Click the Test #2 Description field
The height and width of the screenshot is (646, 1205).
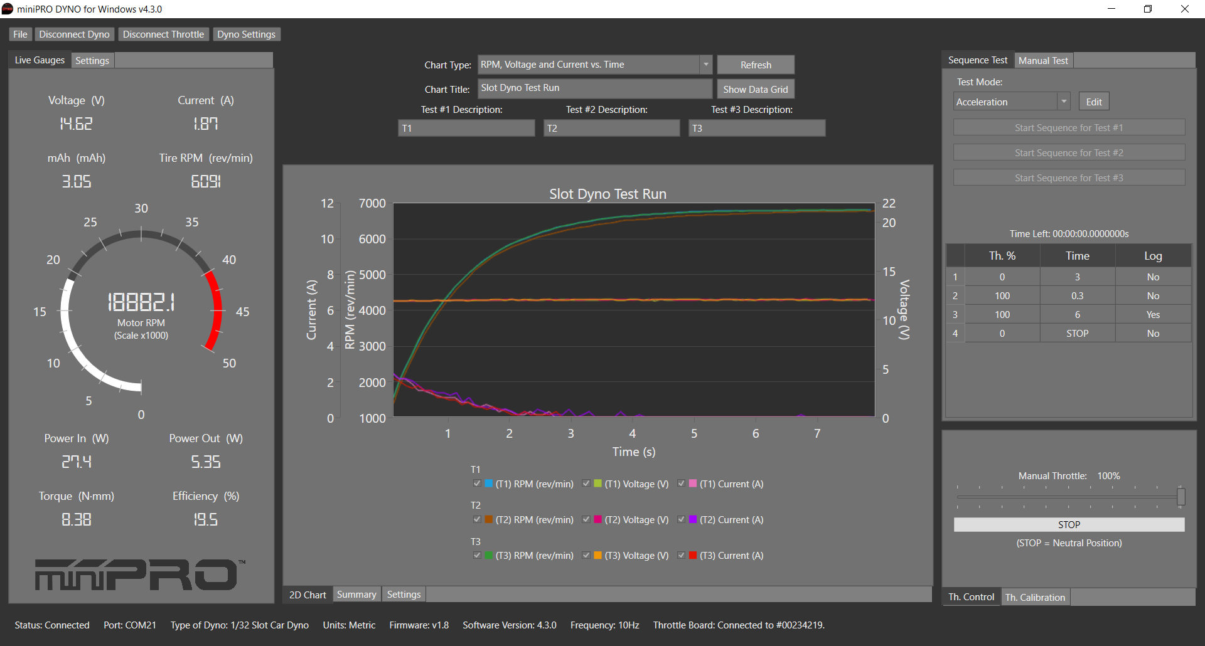611,128
